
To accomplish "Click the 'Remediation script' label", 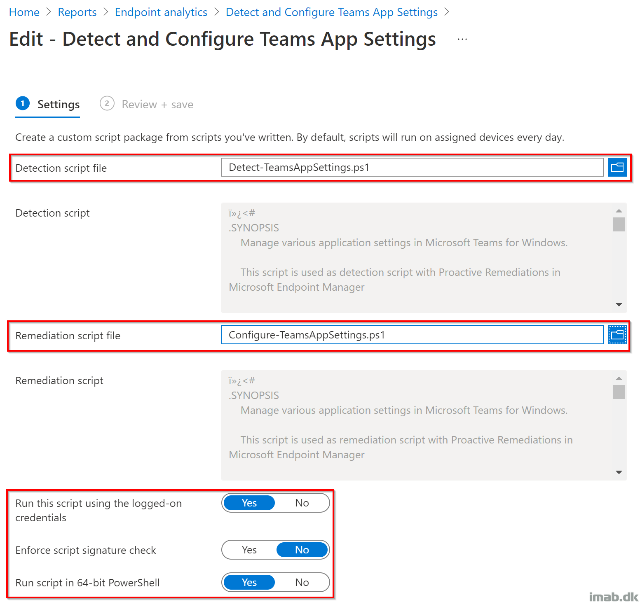I will (59, 380).
